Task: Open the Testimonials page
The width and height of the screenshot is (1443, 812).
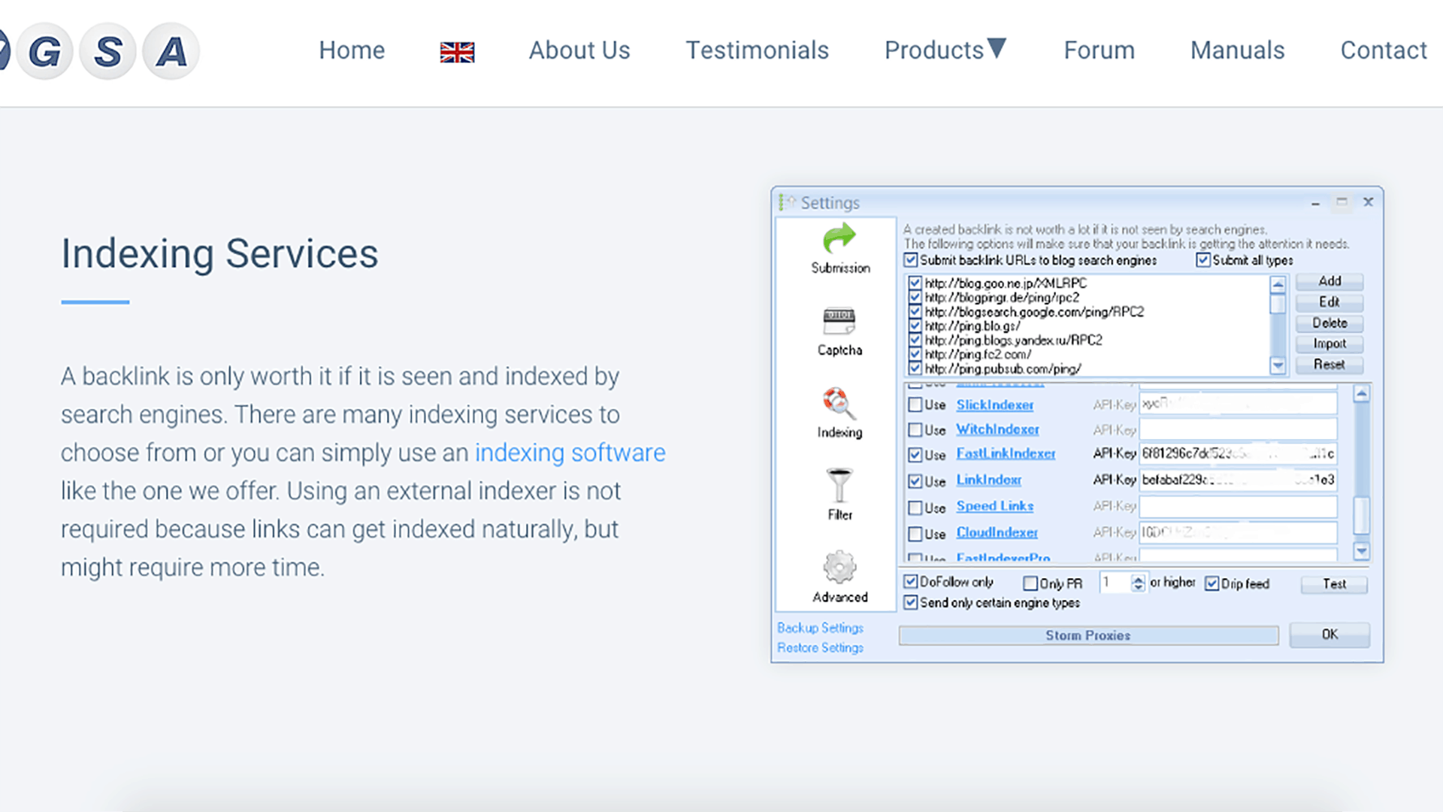Action: [757, 50]
